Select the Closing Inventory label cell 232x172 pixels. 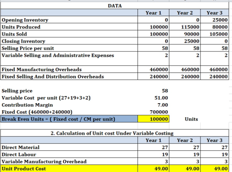click(x=69, y=41)
